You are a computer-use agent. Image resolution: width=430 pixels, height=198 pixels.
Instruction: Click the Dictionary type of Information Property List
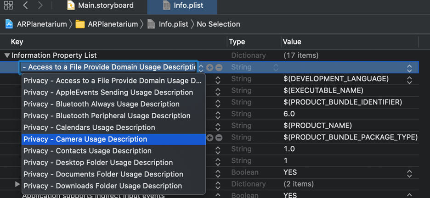[249, 55]
